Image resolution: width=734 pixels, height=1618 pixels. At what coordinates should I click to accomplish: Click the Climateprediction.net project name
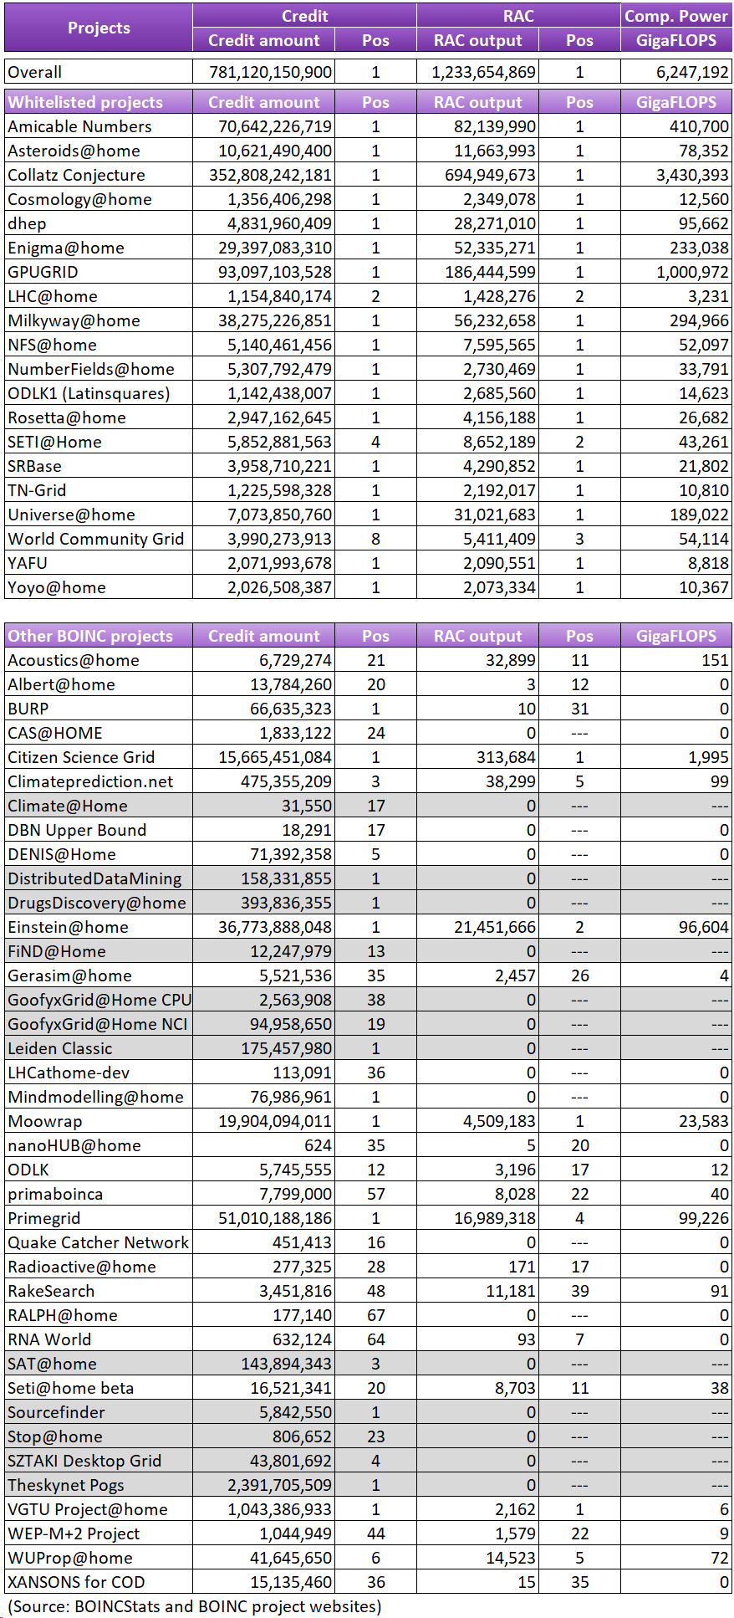(x=91, y=781)
